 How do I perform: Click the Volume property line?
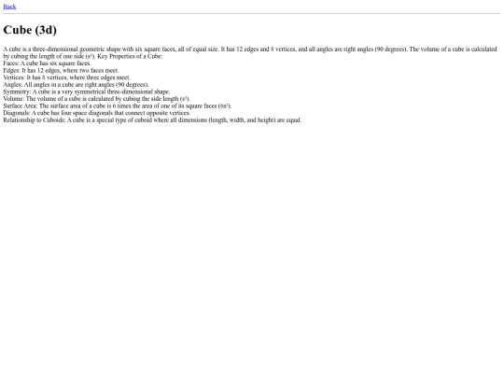coord(97,99)
